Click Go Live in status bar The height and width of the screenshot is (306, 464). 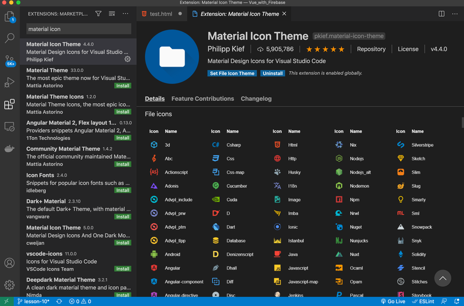click(393, 301)
